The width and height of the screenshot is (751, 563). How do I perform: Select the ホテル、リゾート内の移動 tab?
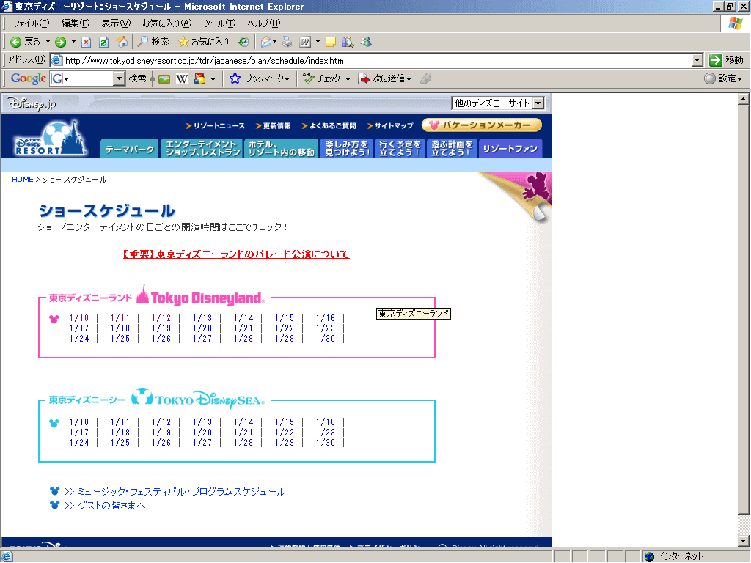pyautogui.click(x=282, y=148)
